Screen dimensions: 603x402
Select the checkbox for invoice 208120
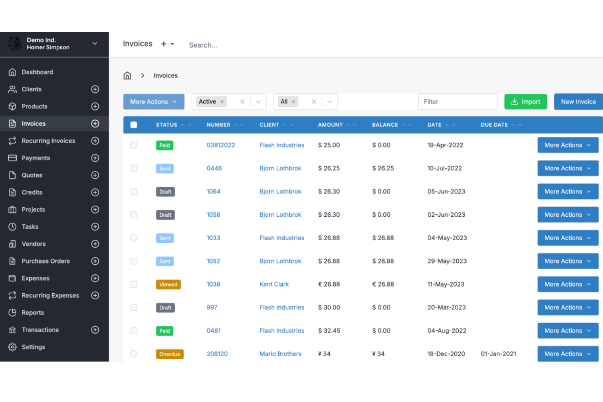(134, 354)
